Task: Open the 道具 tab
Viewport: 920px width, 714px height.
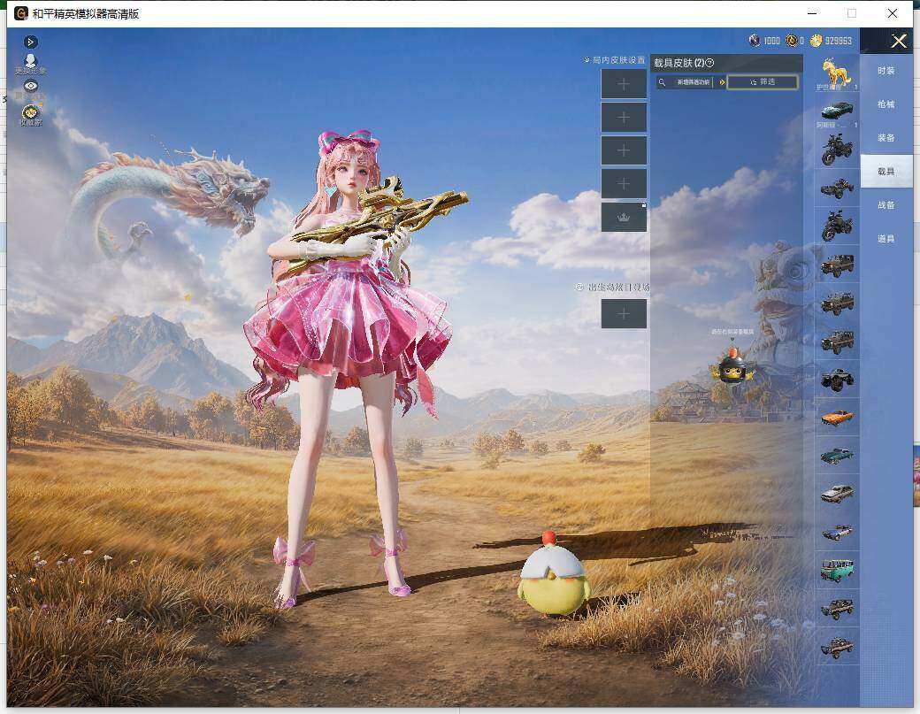Action: 885,239
